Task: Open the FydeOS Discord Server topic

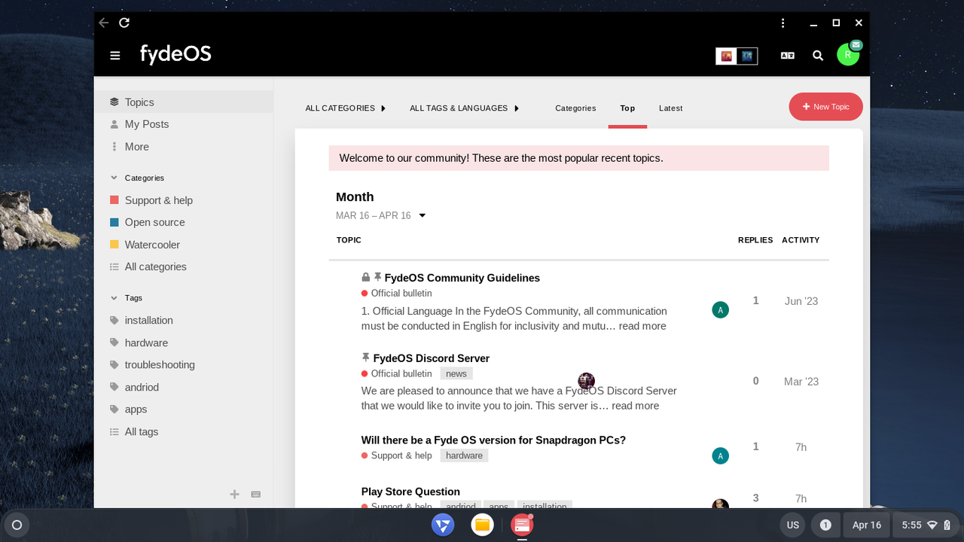Action: [x=432, y=358]
